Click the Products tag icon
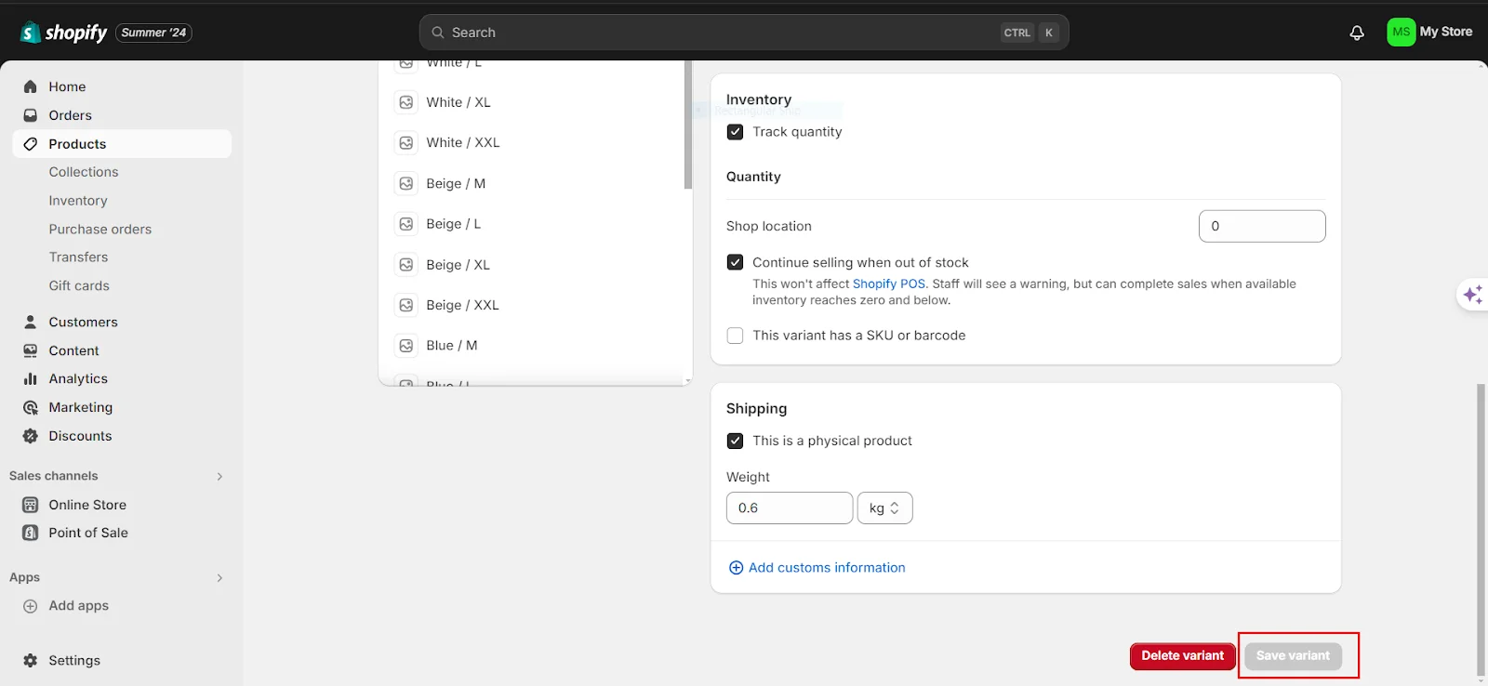The image size is (1488, 686). coord(31,144)
